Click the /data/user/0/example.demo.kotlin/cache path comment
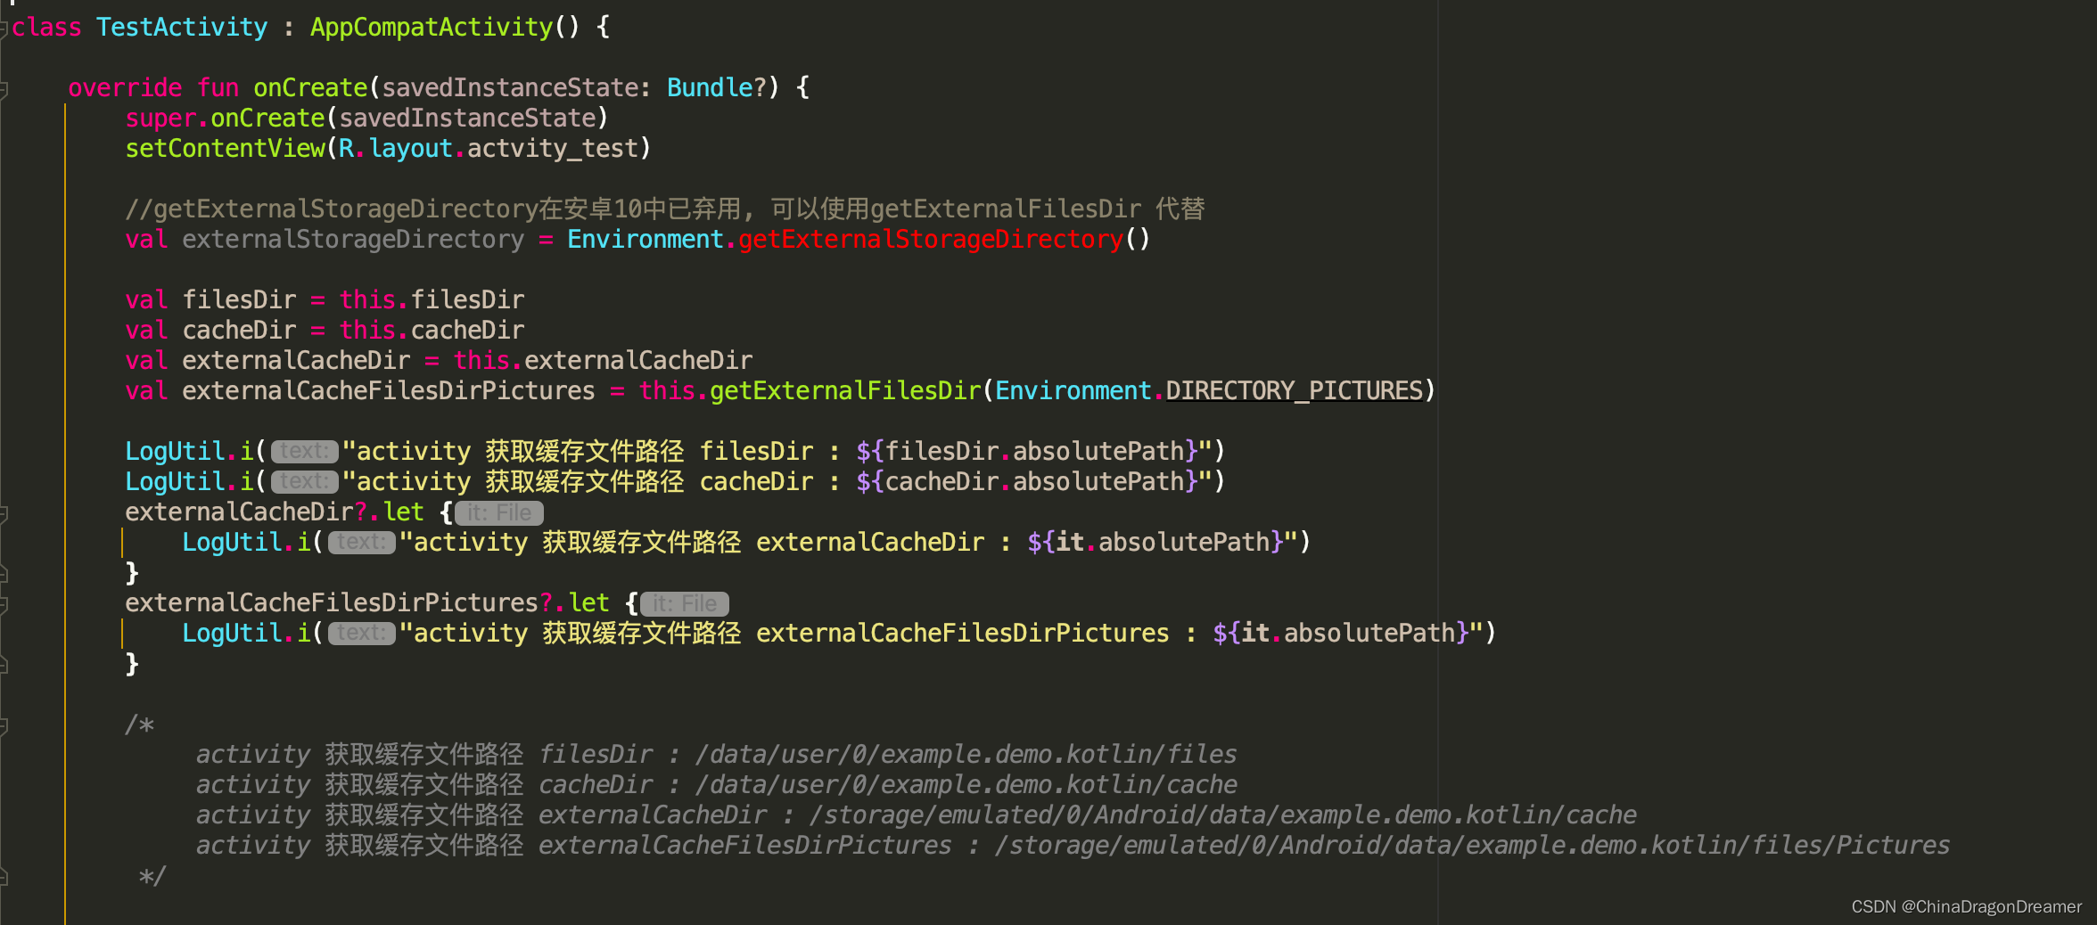2097x925 pixels. pyautogui.click(x=966, y=785)
